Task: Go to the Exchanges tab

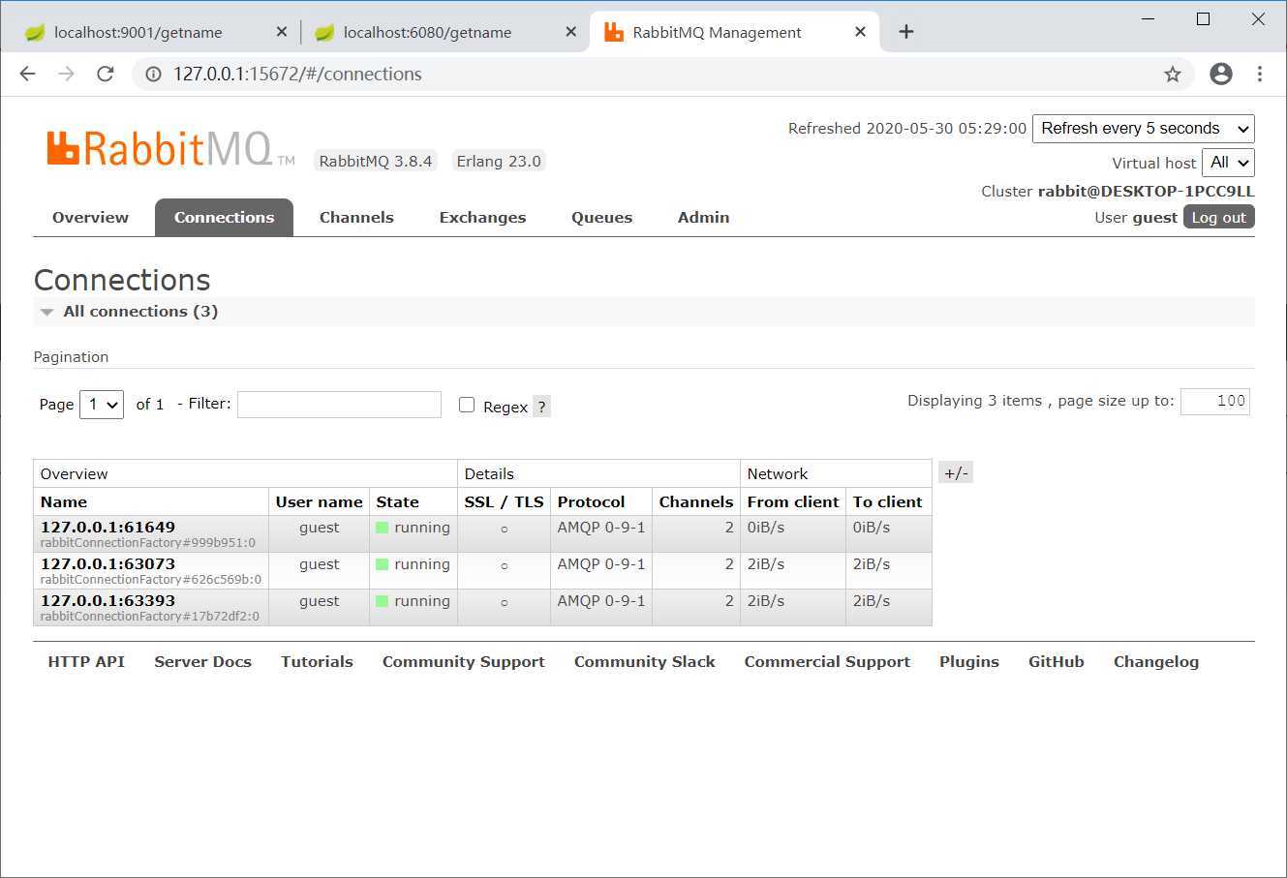Action: (482, 218)
